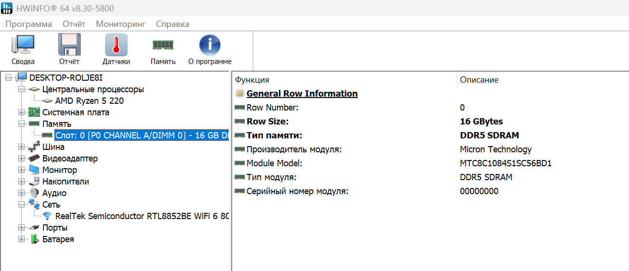The image size is (629, 271).
Task: Expand the Батарея tree node
Action: click(x=21, y=239)
